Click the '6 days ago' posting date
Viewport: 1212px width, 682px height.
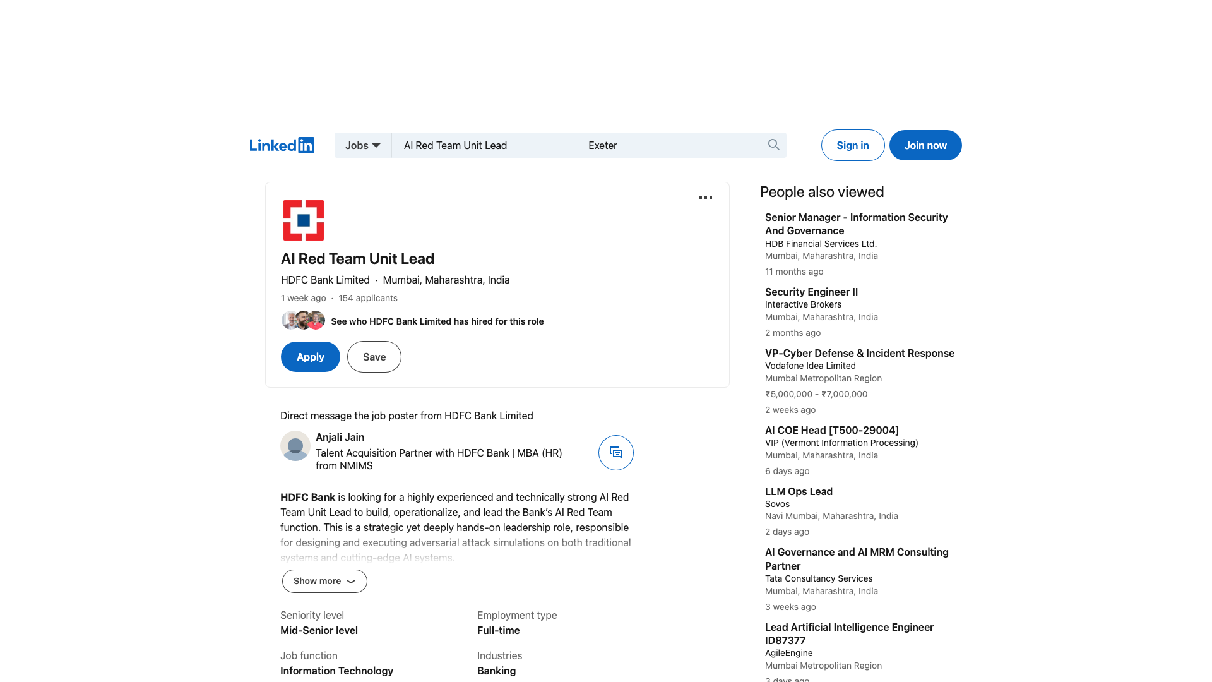click(787, 471)
